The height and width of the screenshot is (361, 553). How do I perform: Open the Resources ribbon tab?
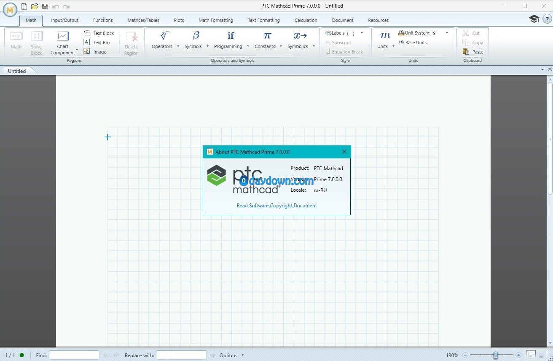(x=379, y=20)
